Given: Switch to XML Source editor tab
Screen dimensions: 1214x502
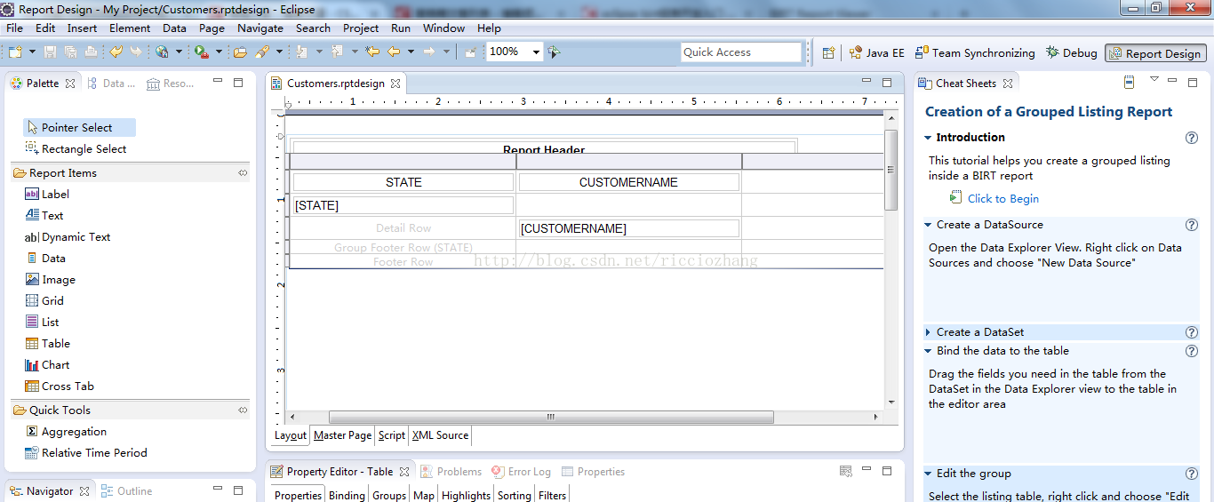Looking at the screenshot, I should click(x=440, y=435).
